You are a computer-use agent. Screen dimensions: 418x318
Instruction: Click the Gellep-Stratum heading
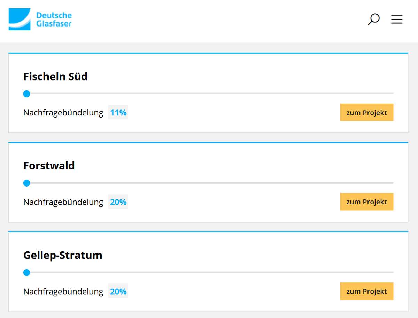click(63, 255)
